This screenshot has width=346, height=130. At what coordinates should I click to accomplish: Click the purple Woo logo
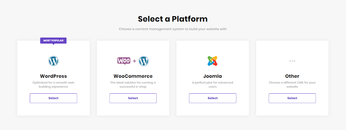click(x=124, y=61)
